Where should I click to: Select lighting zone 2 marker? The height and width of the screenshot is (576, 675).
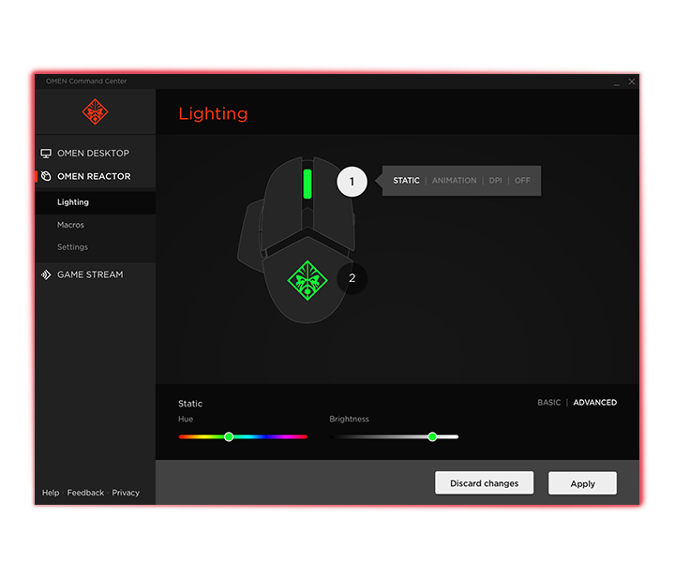point(352,278)
